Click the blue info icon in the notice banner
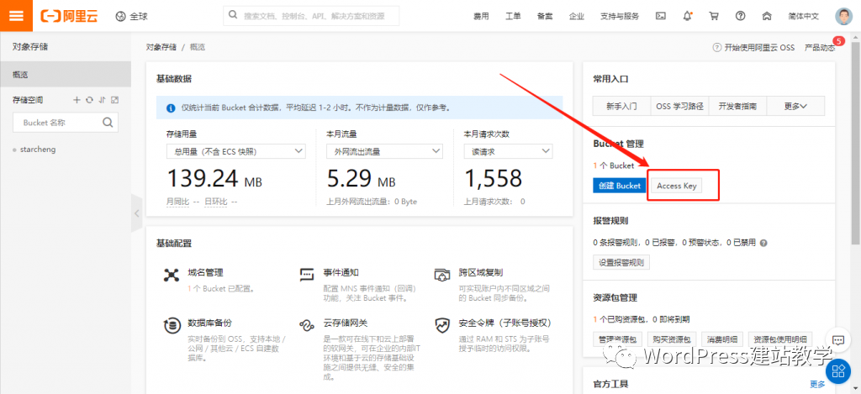Image resolution: width=861 pixels, height=394 pixels. click(x=170, y=108)
